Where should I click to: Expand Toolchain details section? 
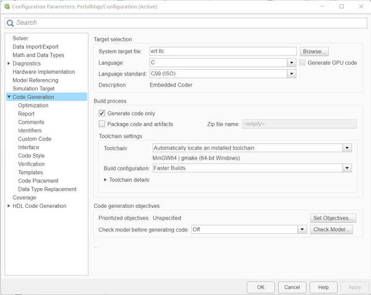pos(106,180)
